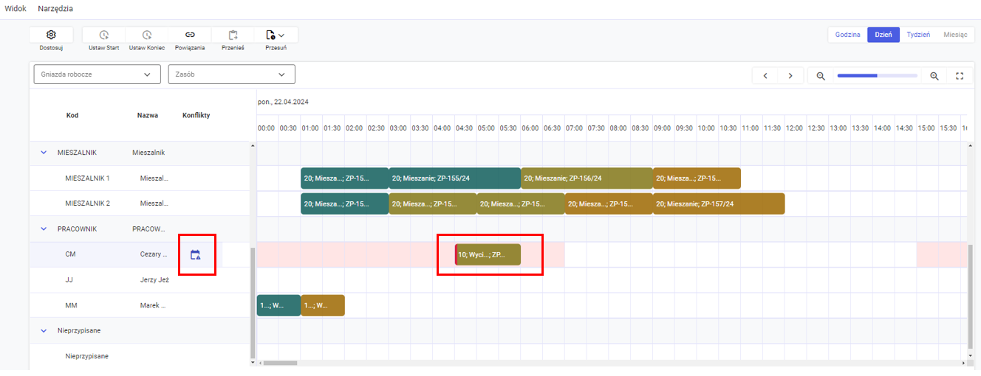
Task: Open the Widok menu
Action: (x=16, y=8)
